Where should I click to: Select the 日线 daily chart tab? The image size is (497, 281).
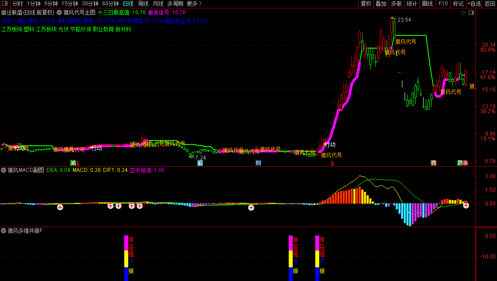(128, 4)
